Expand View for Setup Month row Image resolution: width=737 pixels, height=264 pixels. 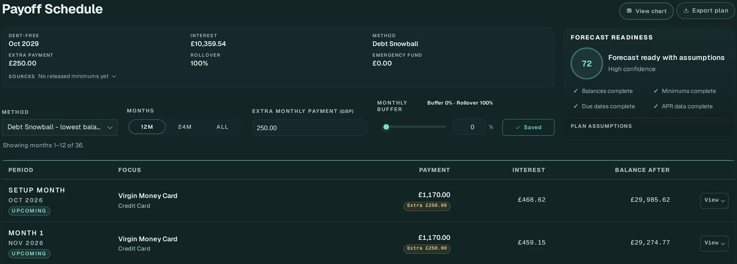point(714,201)
